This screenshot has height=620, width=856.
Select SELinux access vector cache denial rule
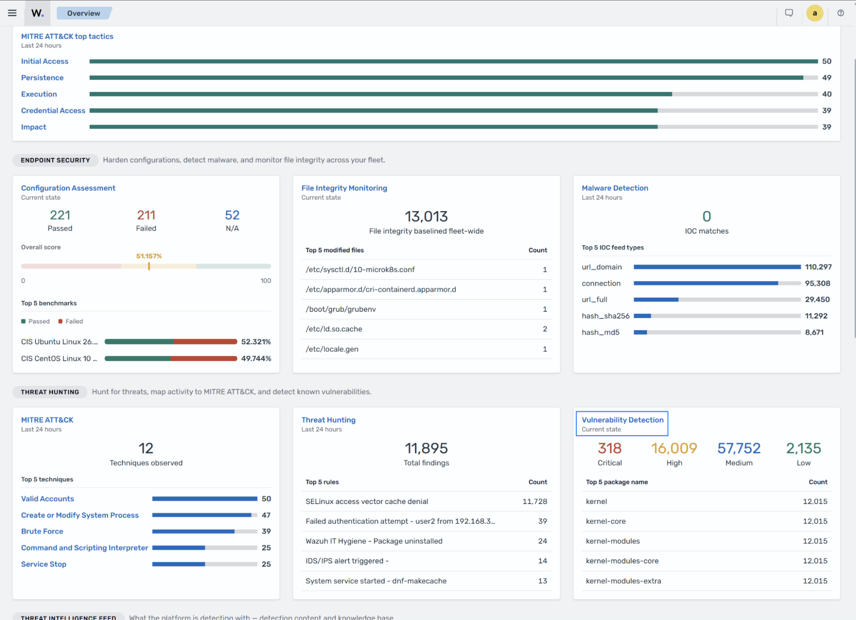(426, 501)
